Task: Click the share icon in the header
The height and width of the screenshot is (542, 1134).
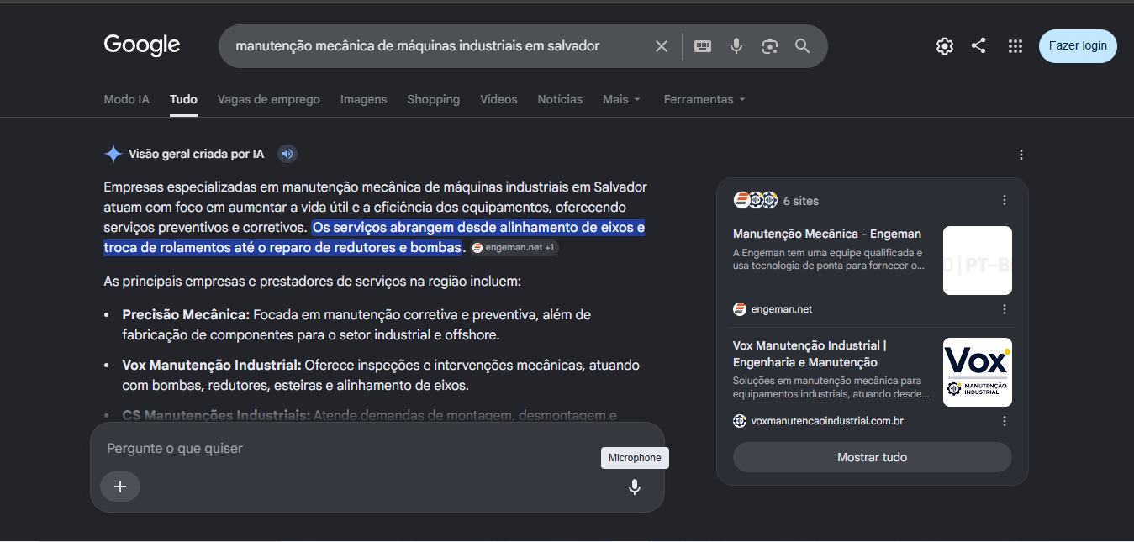Action: tap(978, 46)
